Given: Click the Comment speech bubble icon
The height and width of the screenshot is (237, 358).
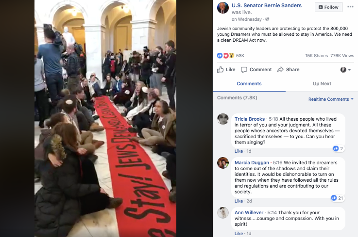Looking at the screenshot, I should (x=244, y=70).
